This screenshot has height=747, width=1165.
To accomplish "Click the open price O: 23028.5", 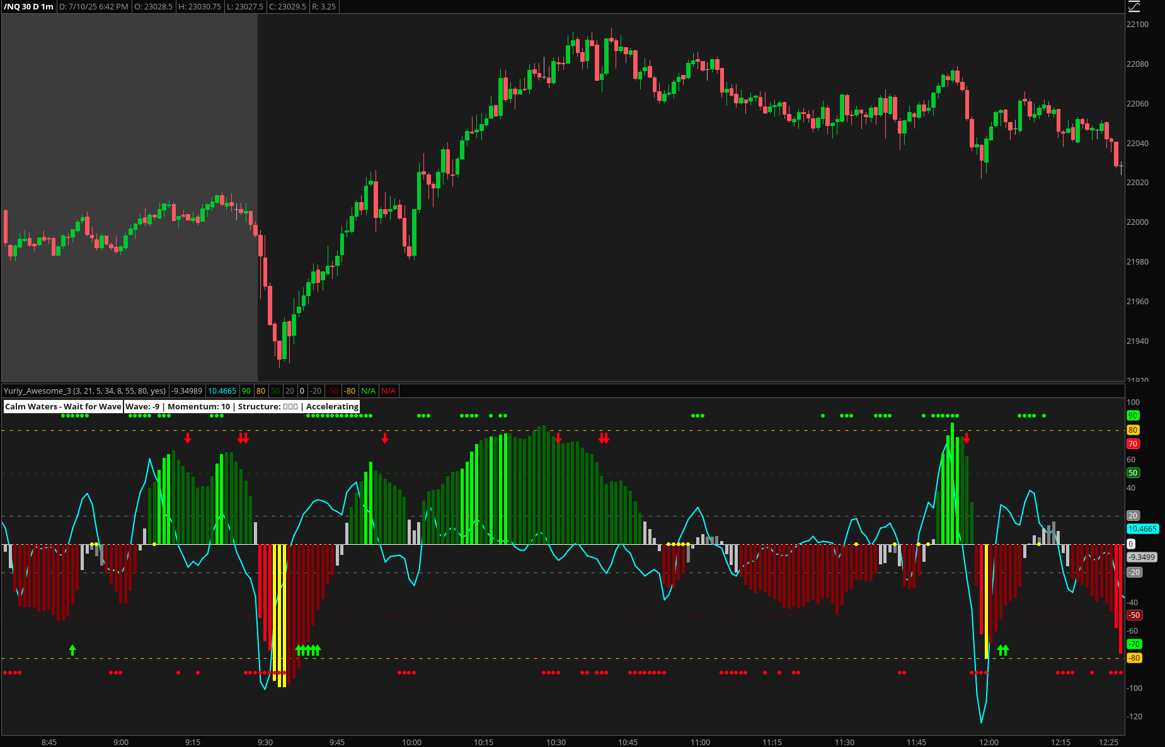I will coord(153,6).
